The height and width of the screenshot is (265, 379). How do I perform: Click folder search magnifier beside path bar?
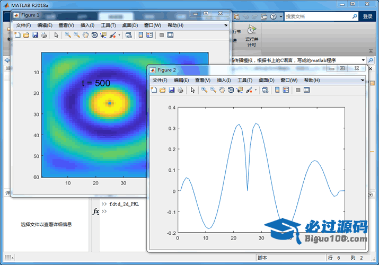click(x=371, y=60)
